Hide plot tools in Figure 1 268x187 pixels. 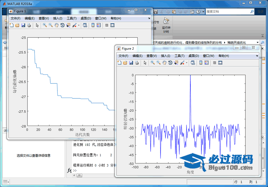[107, 25]
